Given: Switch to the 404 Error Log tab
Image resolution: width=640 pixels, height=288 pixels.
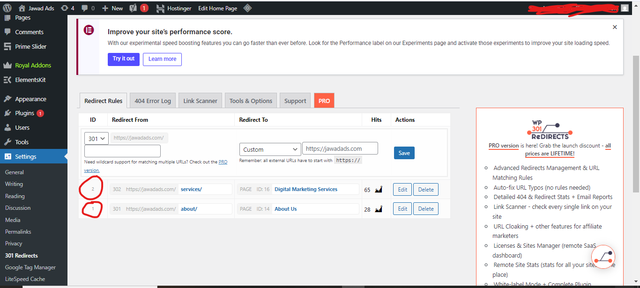Looking at the screenshot, I should (153, 101).
